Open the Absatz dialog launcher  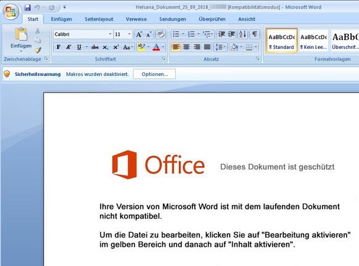258,59
